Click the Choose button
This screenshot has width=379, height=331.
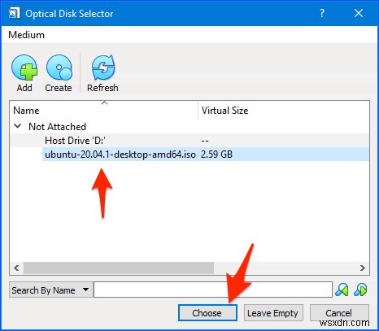207,313
